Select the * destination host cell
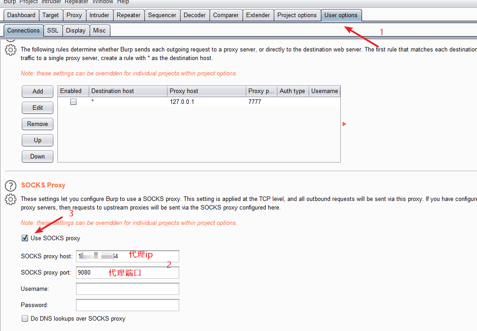 click(128, 102)
